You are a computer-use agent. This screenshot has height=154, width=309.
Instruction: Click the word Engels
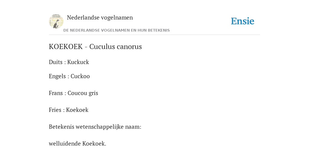coord(57,76)
